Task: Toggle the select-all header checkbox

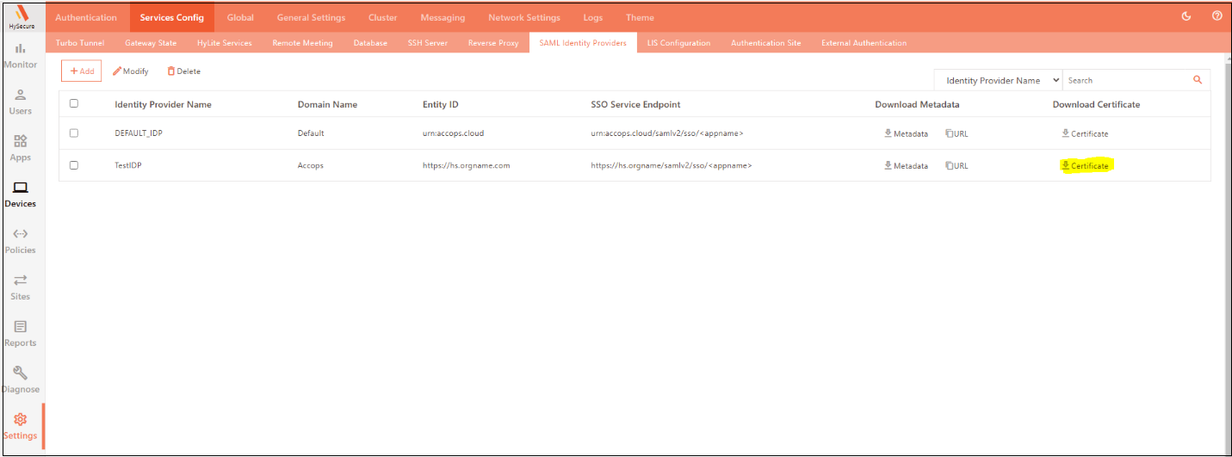Action: [74, 104]
